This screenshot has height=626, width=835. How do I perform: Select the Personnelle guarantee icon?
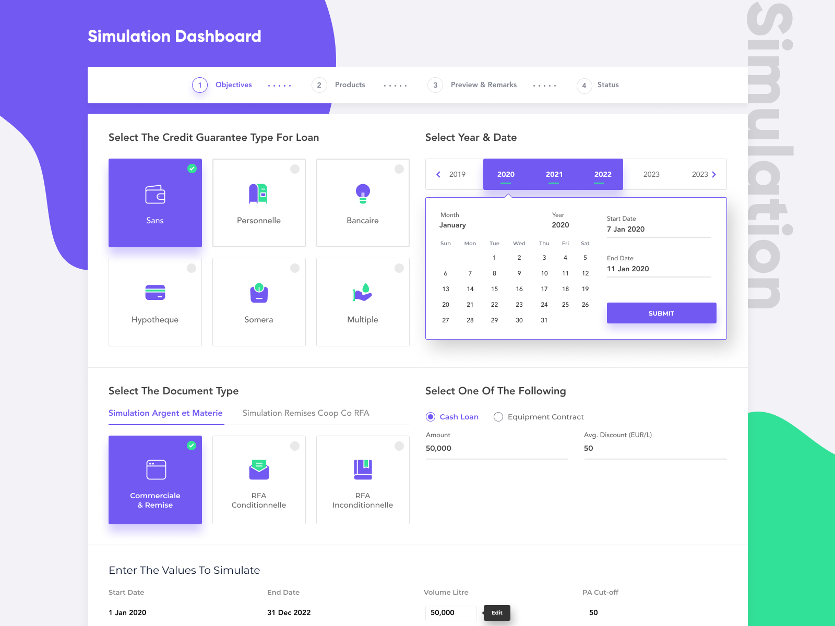[259, 193]
